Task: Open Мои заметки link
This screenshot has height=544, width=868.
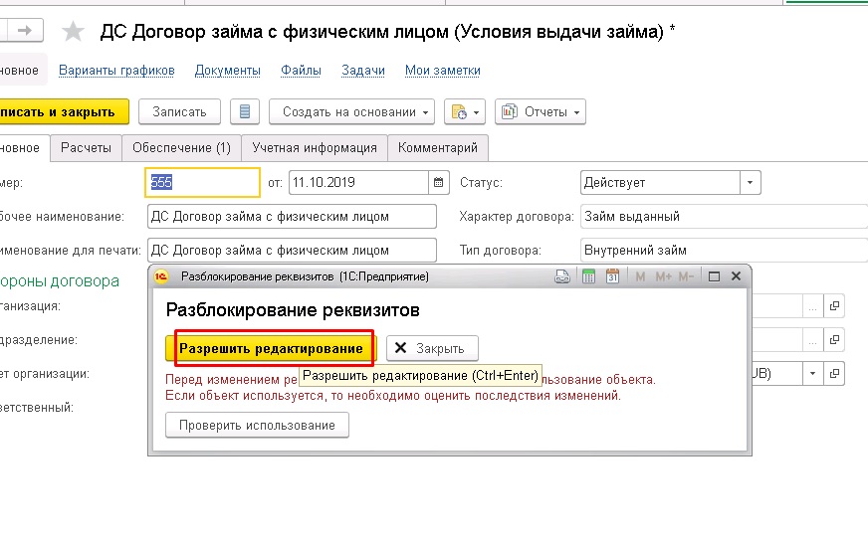Action: pyautogui.click(x=443, y=71)
